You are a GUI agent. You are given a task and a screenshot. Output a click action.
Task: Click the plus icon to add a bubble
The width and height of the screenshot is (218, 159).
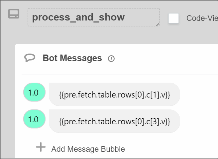41,147
